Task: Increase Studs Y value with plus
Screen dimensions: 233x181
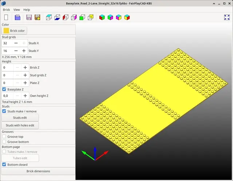Action: pyautogui.click(x=24, y=51)
